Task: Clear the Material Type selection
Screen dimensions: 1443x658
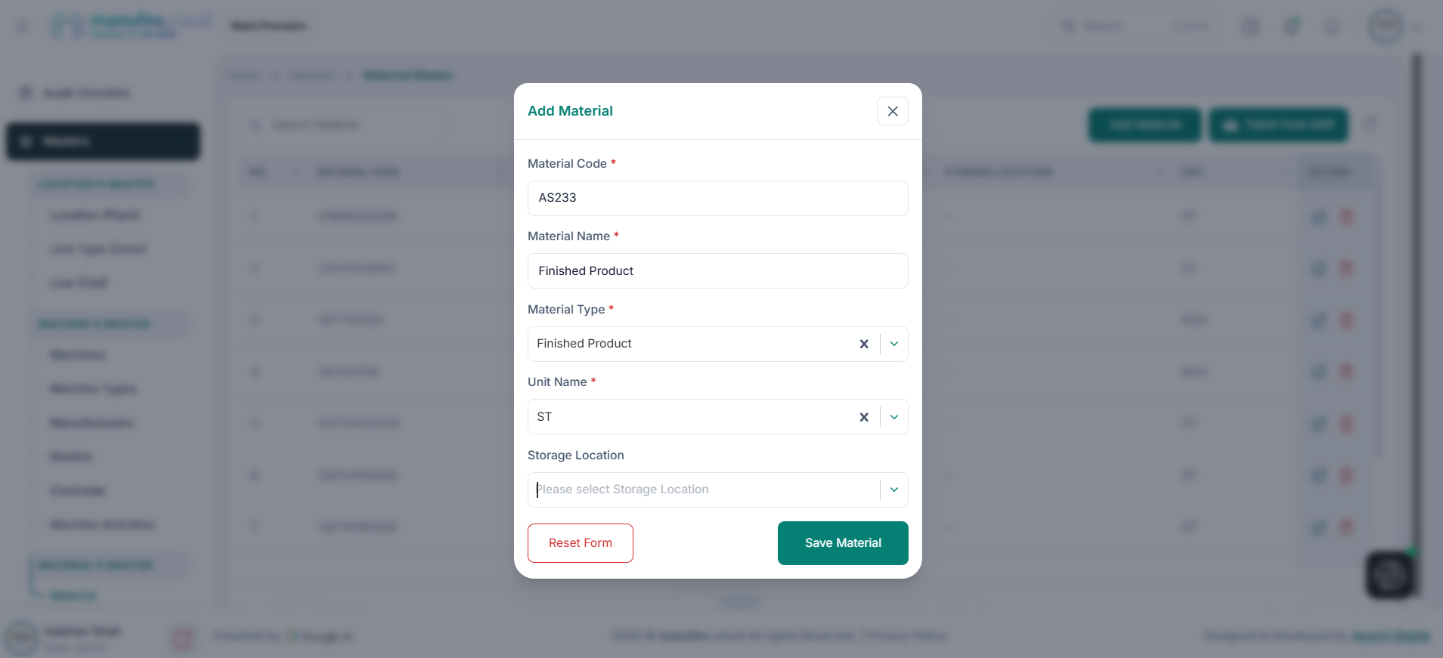Action: tap(864, 344)
